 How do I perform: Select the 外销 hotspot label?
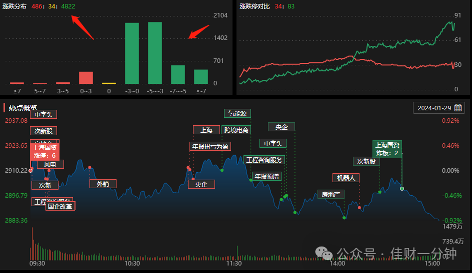tap(103, 184)
